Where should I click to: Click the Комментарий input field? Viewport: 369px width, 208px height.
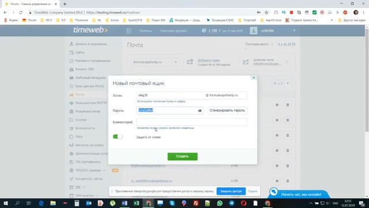[192, 122]
